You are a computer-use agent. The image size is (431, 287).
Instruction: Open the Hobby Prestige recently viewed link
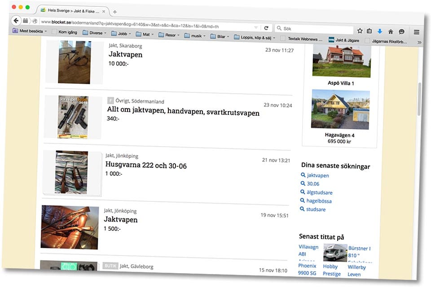click(x=331, y=270)
